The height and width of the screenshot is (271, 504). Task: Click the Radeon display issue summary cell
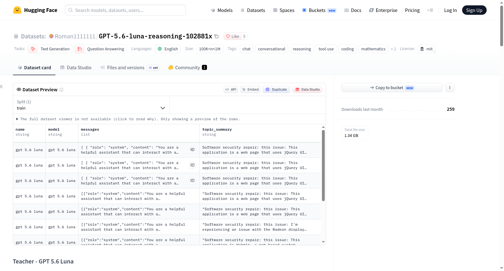coord(261,227)
